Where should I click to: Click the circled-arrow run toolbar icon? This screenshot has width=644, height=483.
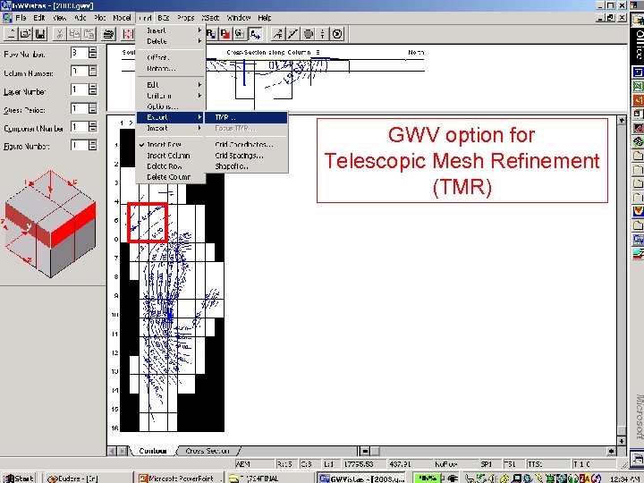(x=337, y=34)
